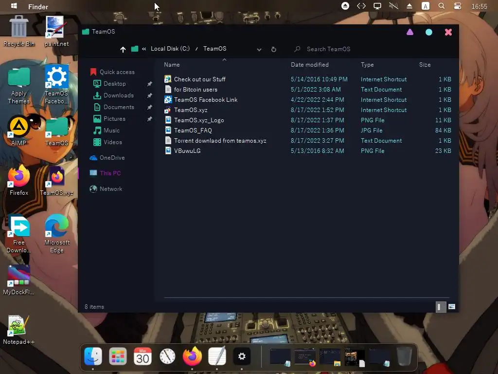Screen dimensions: 498x374
Task: Launch Firefox from the desktop shortcut
Action: pos(19,180)
